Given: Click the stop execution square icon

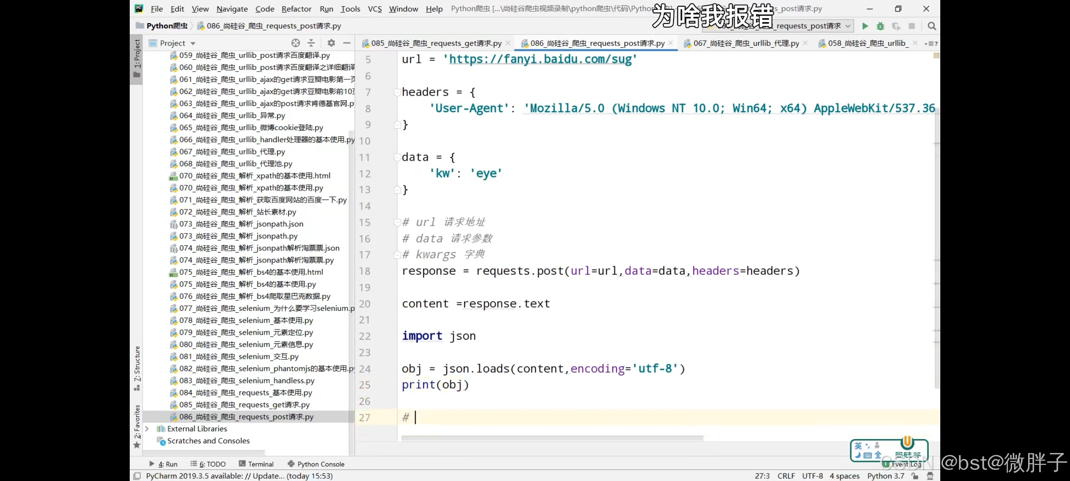Looking at the screenshot, I should tap(912, 26).
